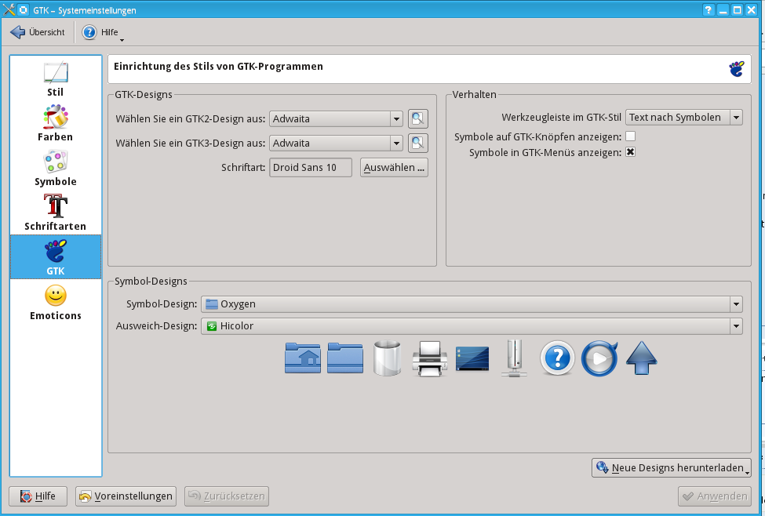This screenshot has width=765, height=516.
Task: Disable Symbole in GTK-Menüs anzeigen checkbox
Action: pyautogui.click(x=630, y=152)
